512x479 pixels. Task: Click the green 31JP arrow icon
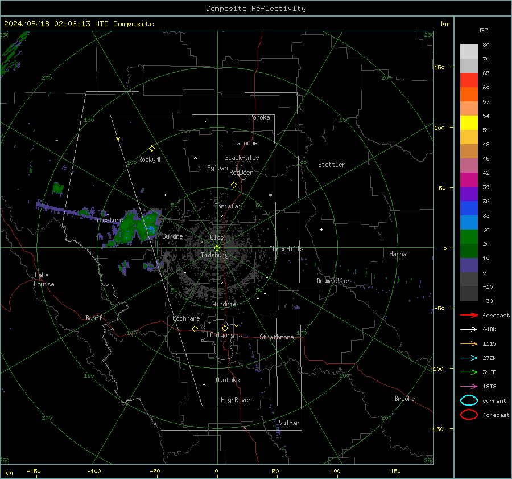pyautogui.click(x=469, y=372)
